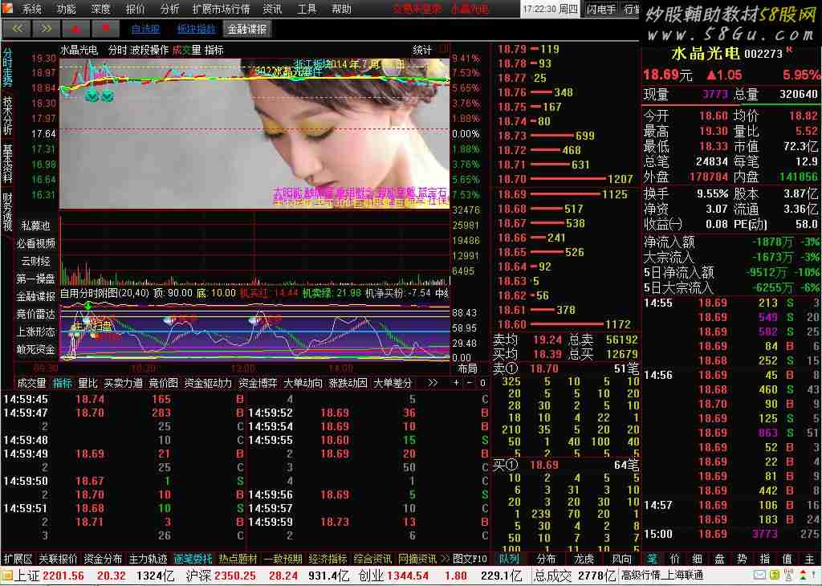
Task: Click the 闪电手 button
Action: (601, 9)
